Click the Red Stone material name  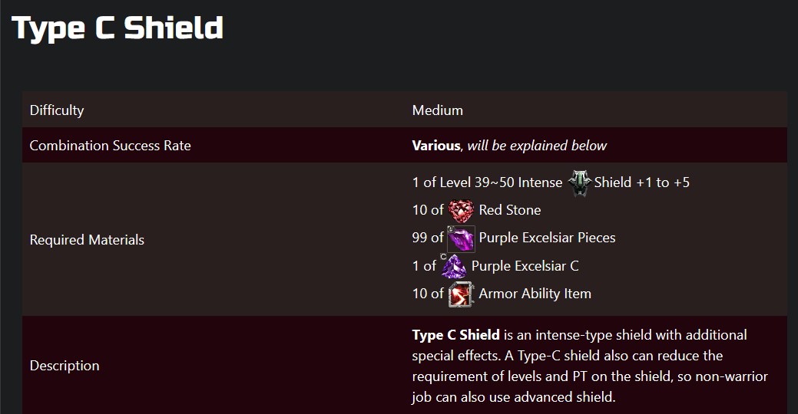tap(509, 210)
